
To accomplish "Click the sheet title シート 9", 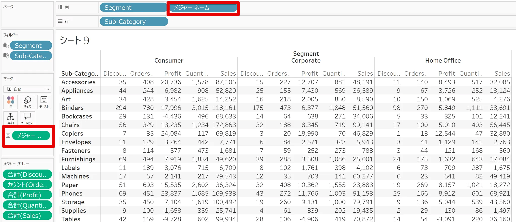I will (74, 40).
